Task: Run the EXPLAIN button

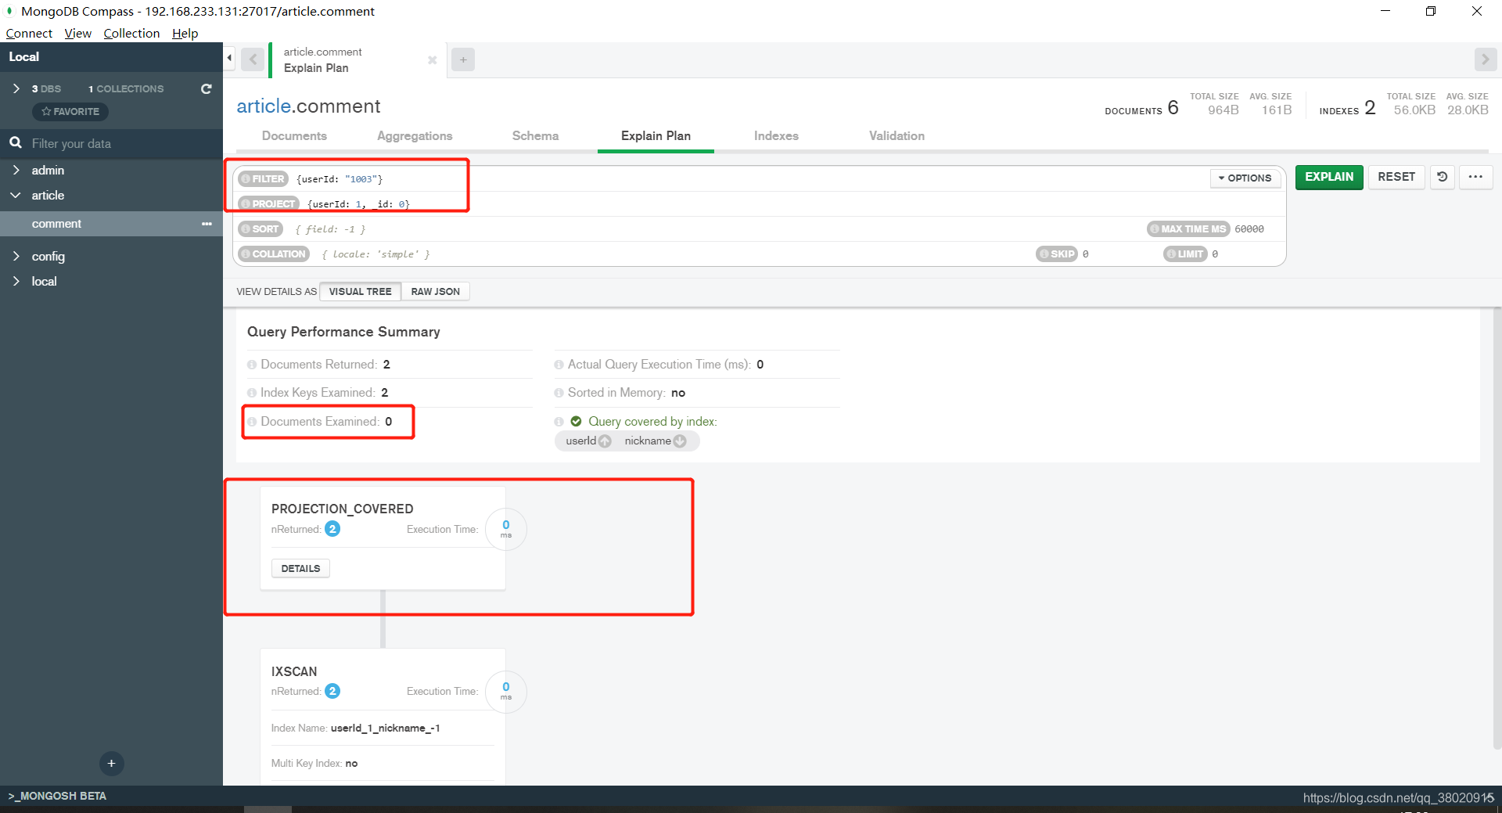Action: (x=1329, y=177)
